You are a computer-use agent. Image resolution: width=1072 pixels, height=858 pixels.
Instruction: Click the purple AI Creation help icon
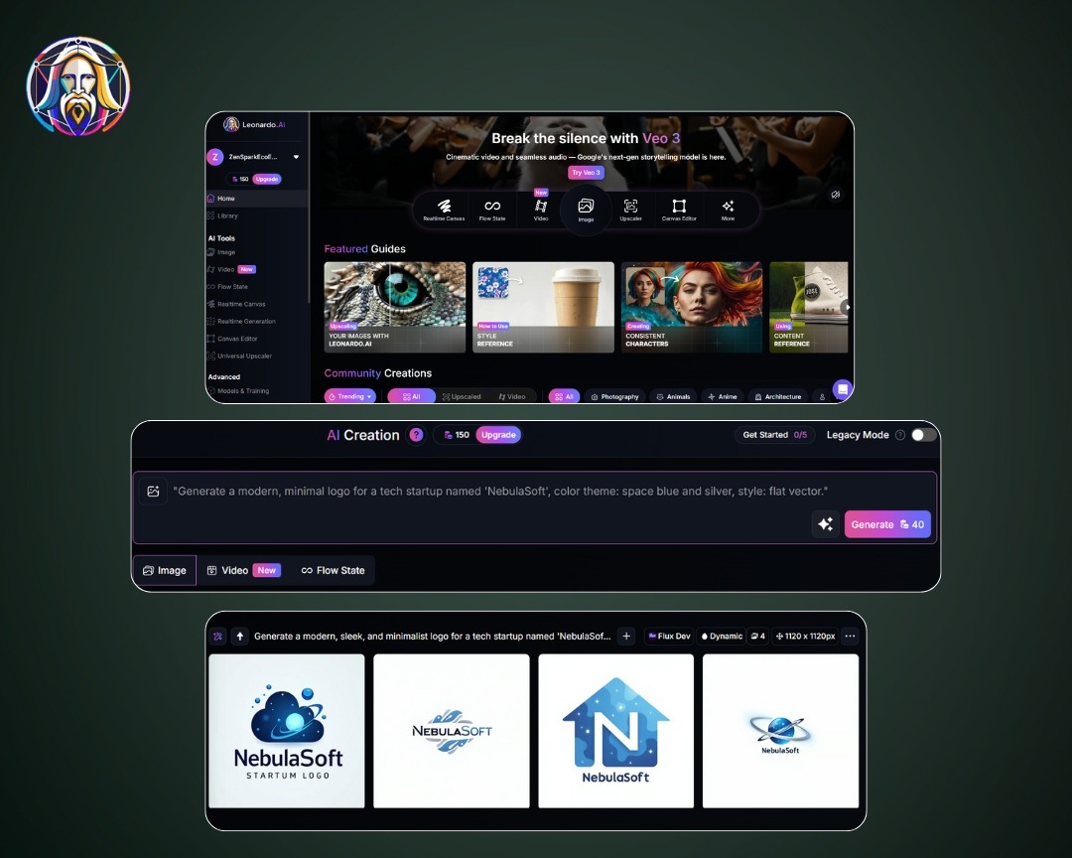tap(416, 435)
